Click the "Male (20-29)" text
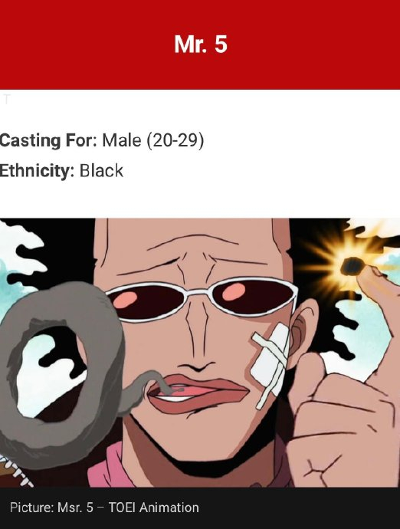 click(x=152, y=140)
